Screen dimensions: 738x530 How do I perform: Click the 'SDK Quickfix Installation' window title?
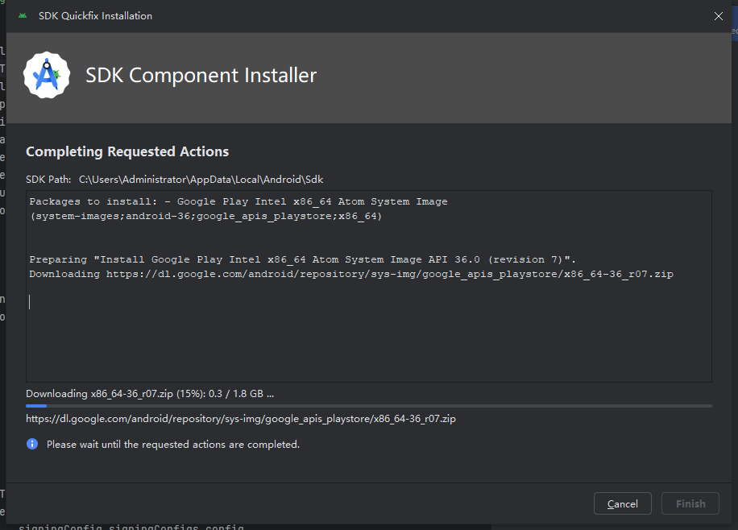click(x=95, y=16)
